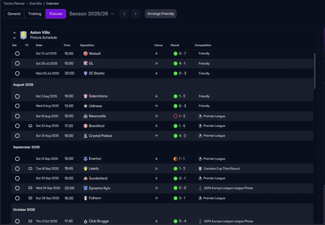The height and width of the screenshot is (225, 325).
Task: Select the Salernitana fixture radio button
Action: (x=17, y=96)
